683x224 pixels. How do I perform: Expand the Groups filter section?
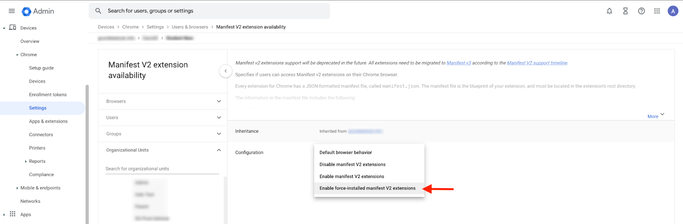tap(163, 133)
